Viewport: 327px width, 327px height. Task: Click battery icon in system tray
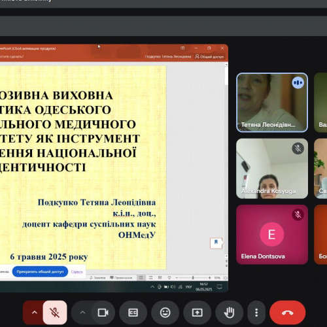pos(166,287)
